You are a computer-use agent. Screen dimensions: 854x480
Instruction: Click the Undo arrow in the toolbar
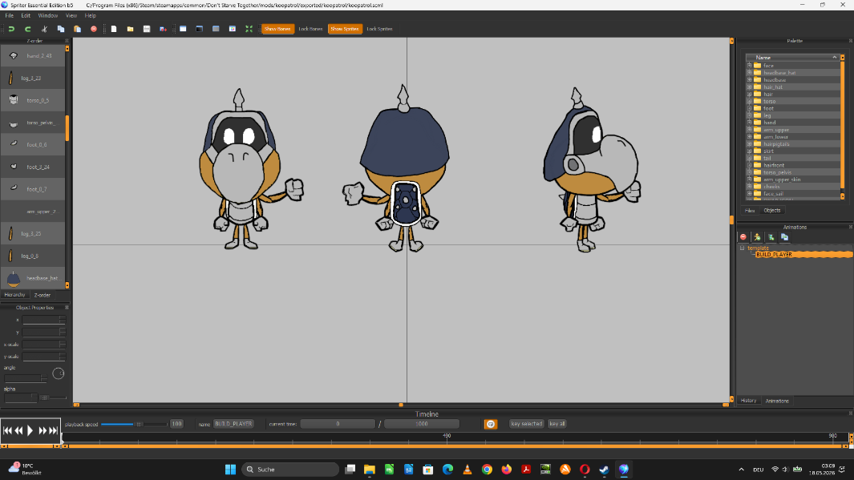pos(11,29)
